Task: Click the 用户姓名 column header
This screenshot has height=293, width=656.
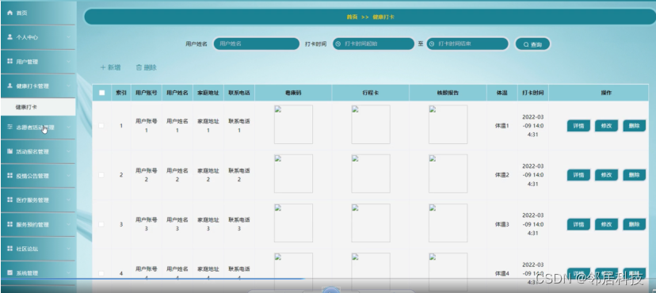Action: click(x=177, y=93)
